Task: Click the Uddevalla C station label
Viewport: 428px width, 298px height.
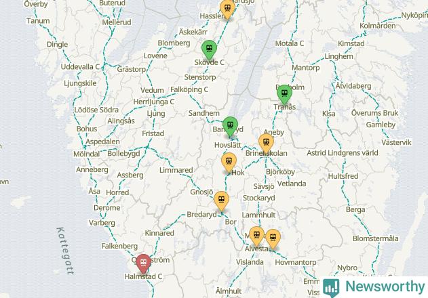Action: [80, 66]
